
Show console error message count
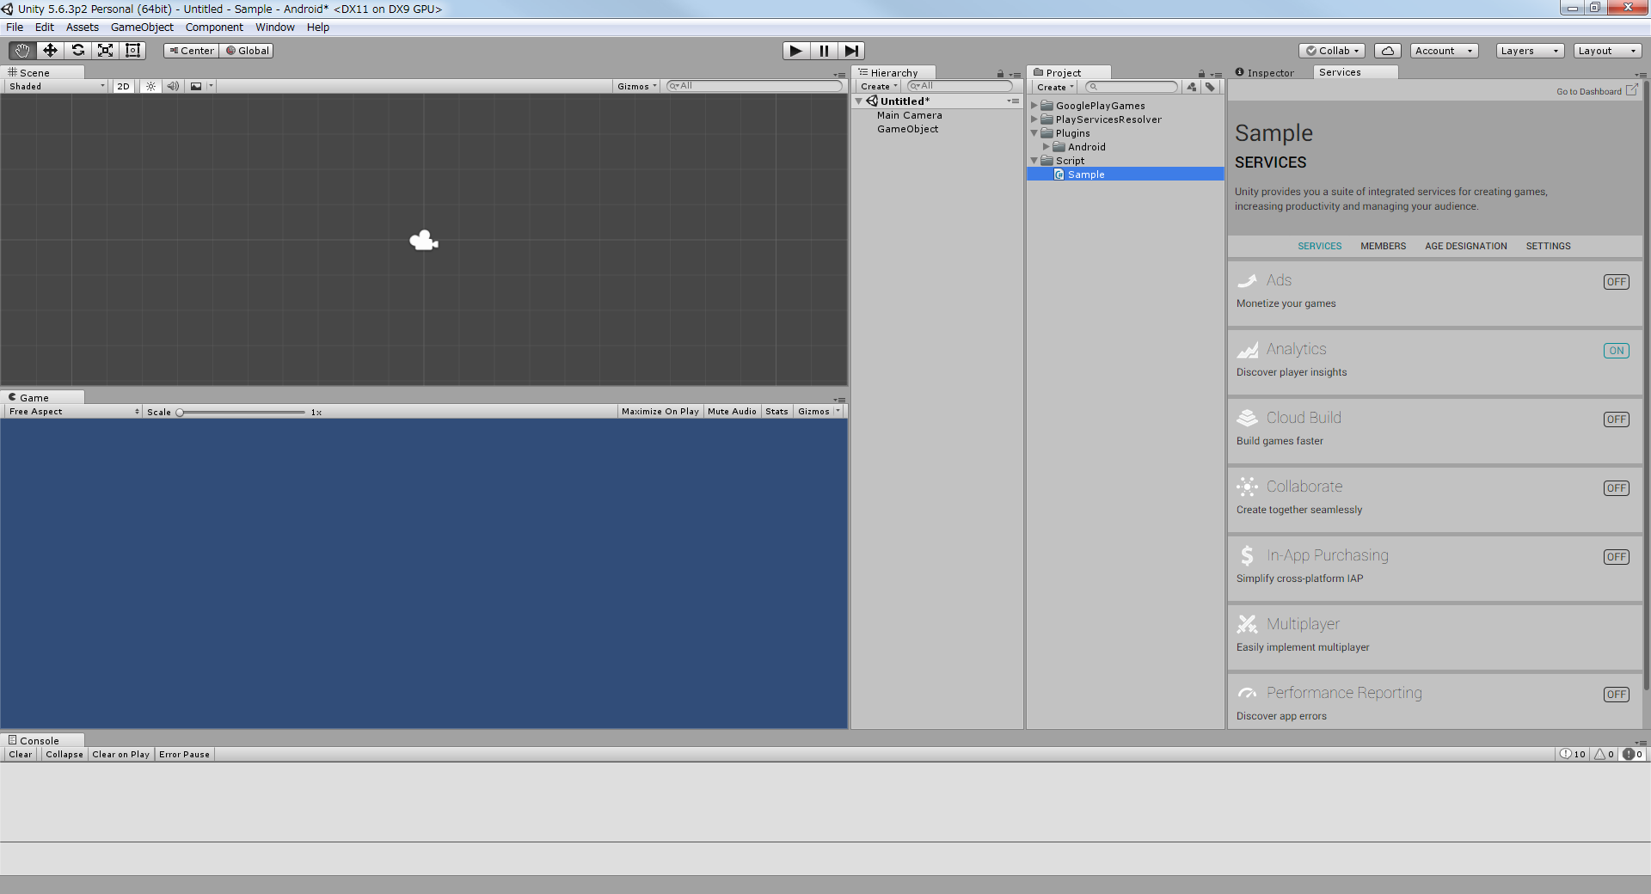pyautogui.click(x=1633, y=754)
